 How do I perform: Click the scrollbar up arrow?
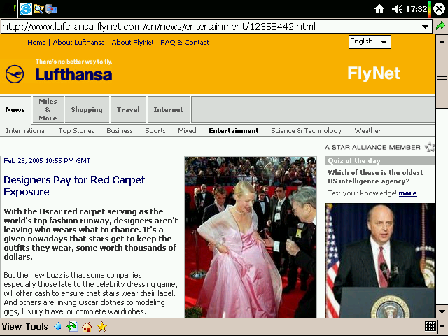442,42
